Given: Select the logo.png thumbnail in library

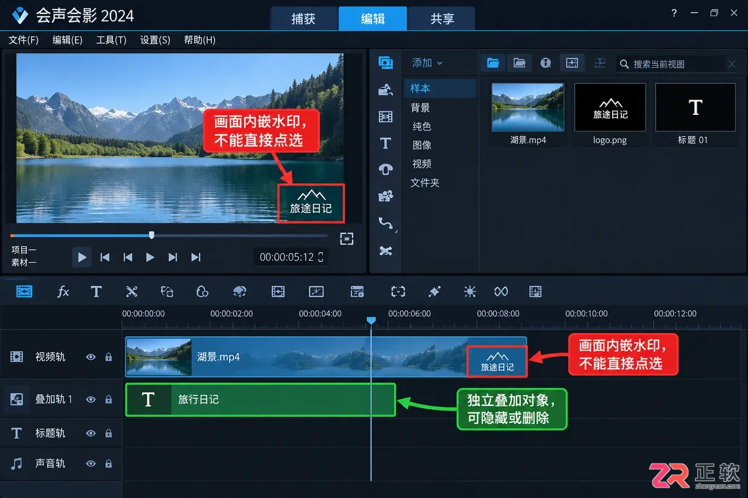Looking at the screenshot, I should tap(610, 107).
